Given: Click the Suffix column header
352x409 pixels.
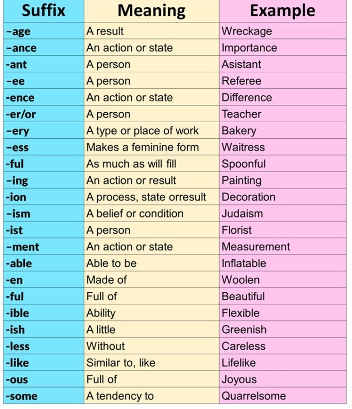Looking at the screenshot, I should pyautogui.click(x=43, y=10).
